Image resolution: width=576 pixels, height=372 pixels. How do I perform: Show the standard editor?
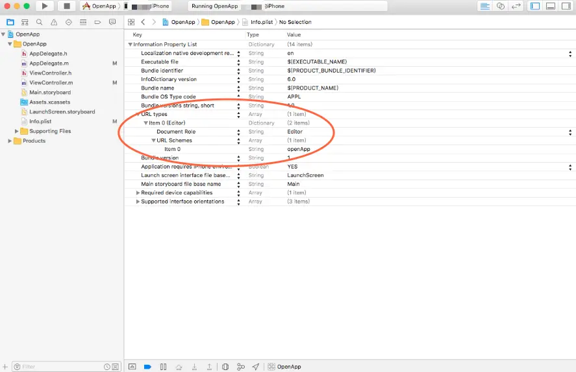click(485, 6)
